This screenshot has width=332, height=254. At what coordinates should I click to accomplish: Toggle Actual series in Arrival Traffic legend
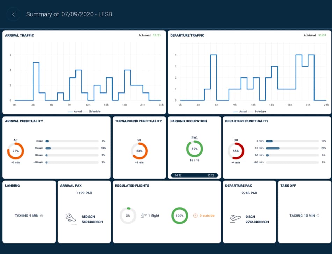pyautogui.click(x=75, y=112)
